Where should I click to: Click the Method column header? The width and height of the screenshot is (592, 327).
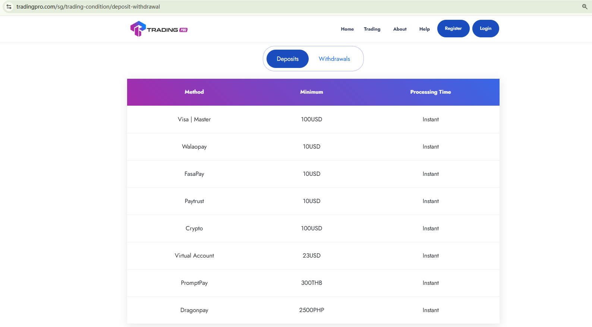(194, 92)
